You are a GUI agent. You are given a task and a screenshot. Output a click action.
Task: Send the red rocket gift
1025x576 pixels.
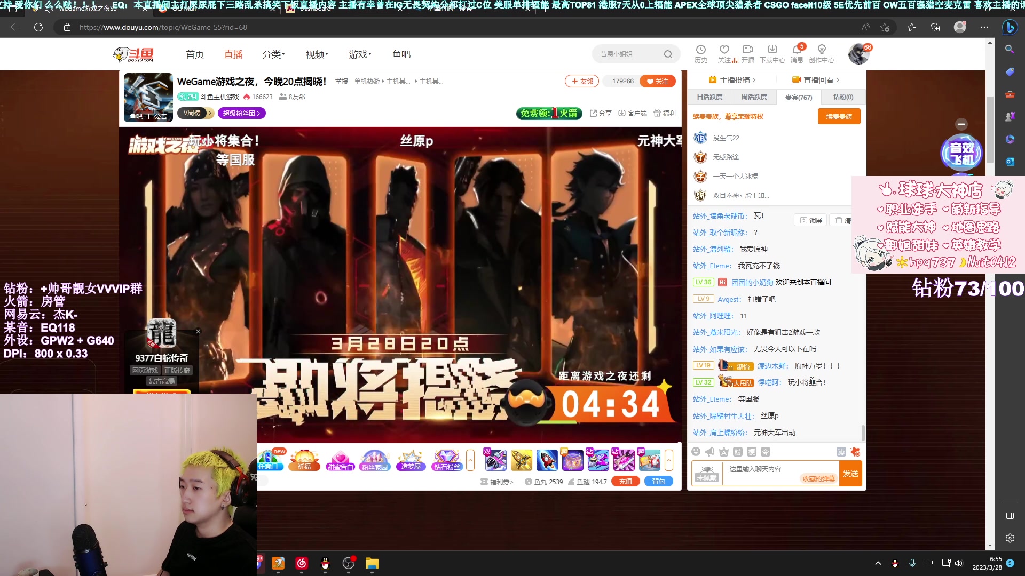click(x=547, y=460)
